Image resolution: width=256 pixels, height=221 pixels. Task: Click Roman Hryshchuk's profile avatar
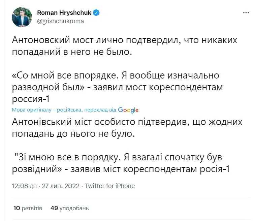click(22, 17)
